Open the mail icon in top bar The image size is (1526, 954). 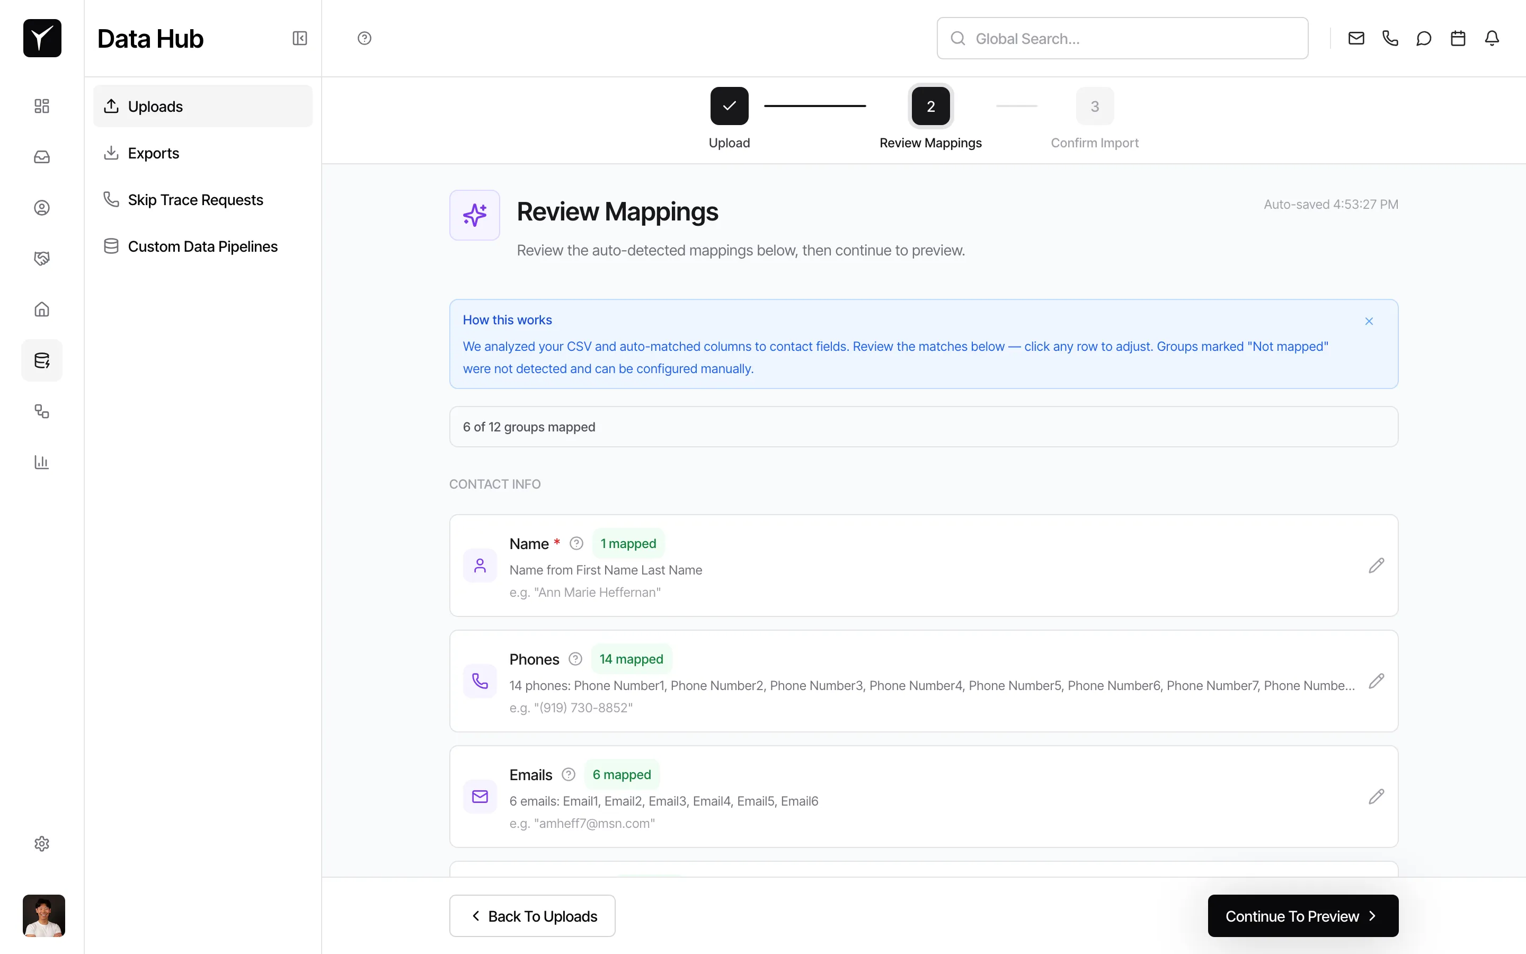(x=1356, y=39)
